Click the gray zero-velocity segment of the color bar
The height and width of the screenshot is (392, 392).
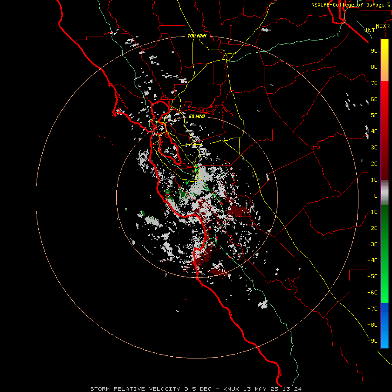coord(385,193)
